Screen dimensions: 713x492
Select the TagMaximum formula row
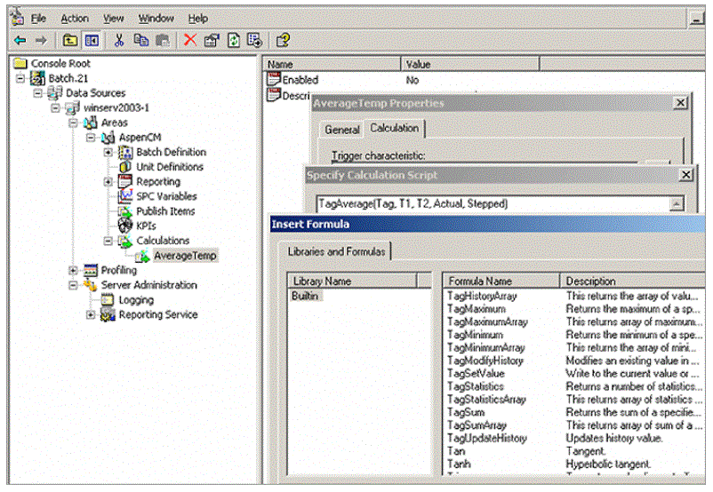[x=477, y=309]
